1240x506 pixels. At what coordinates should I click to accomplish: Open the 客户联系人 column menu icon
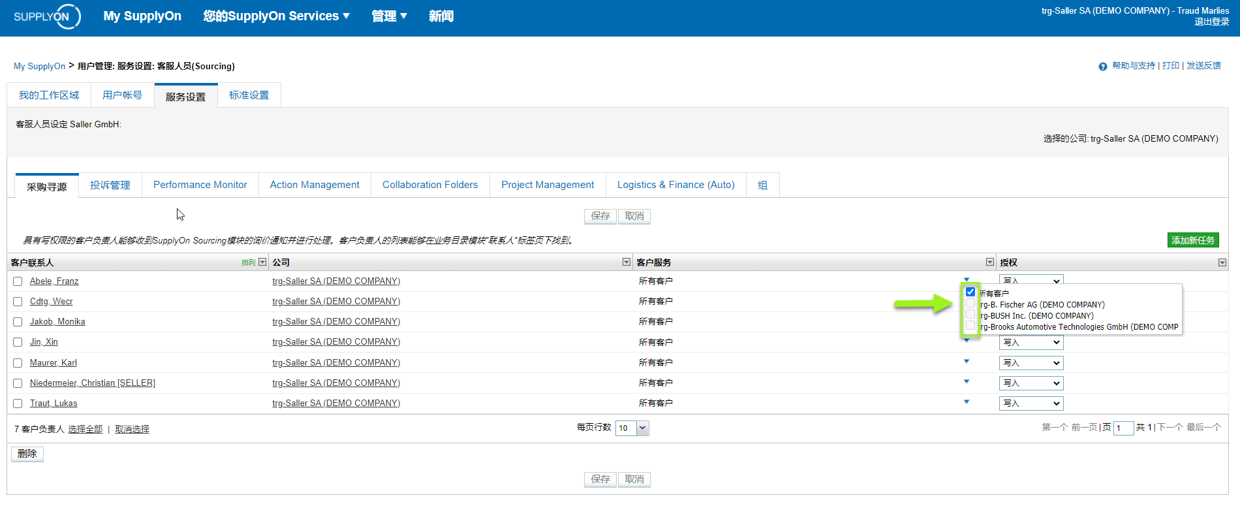click(x=262, y=262)
